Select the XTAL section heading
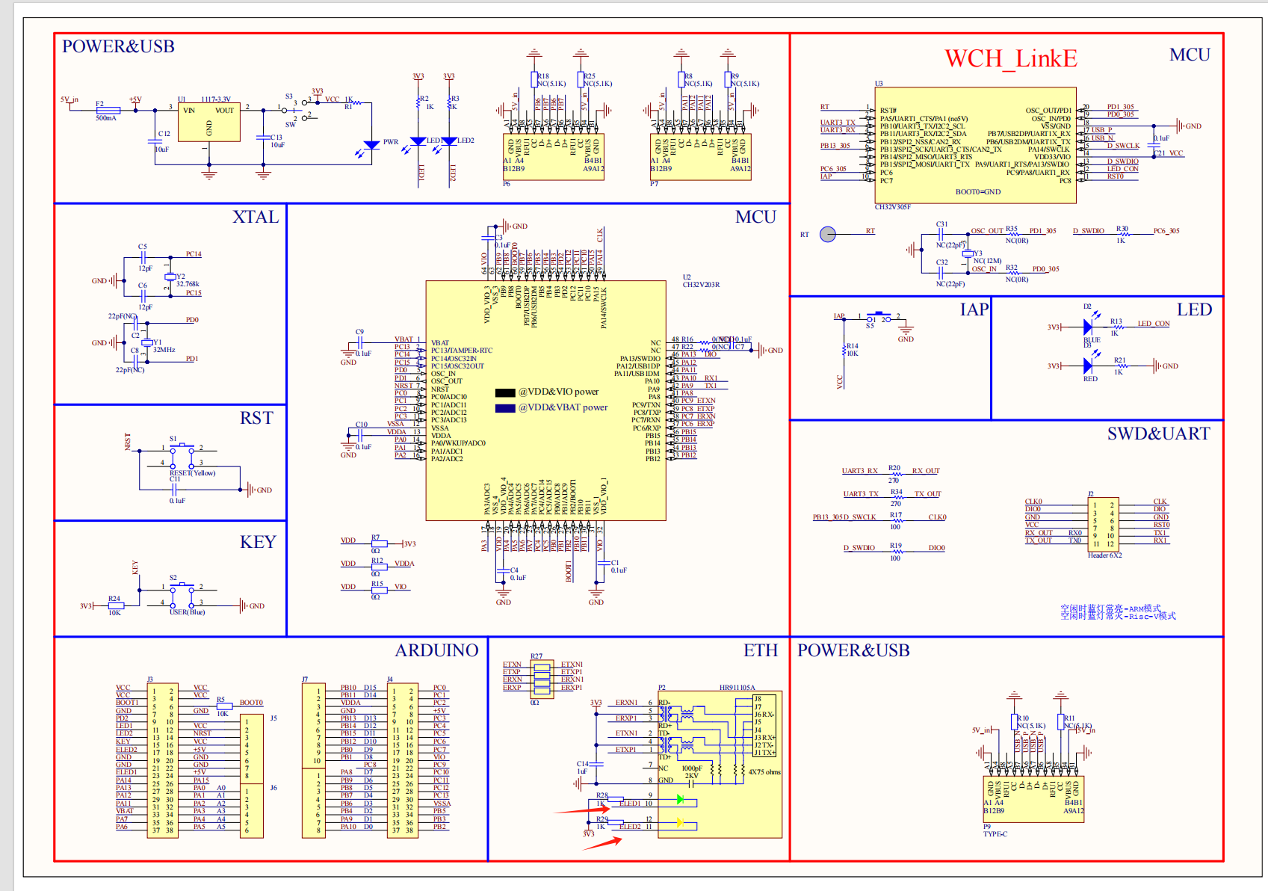This screenshot has width=1268, height=891. (256, 217)
